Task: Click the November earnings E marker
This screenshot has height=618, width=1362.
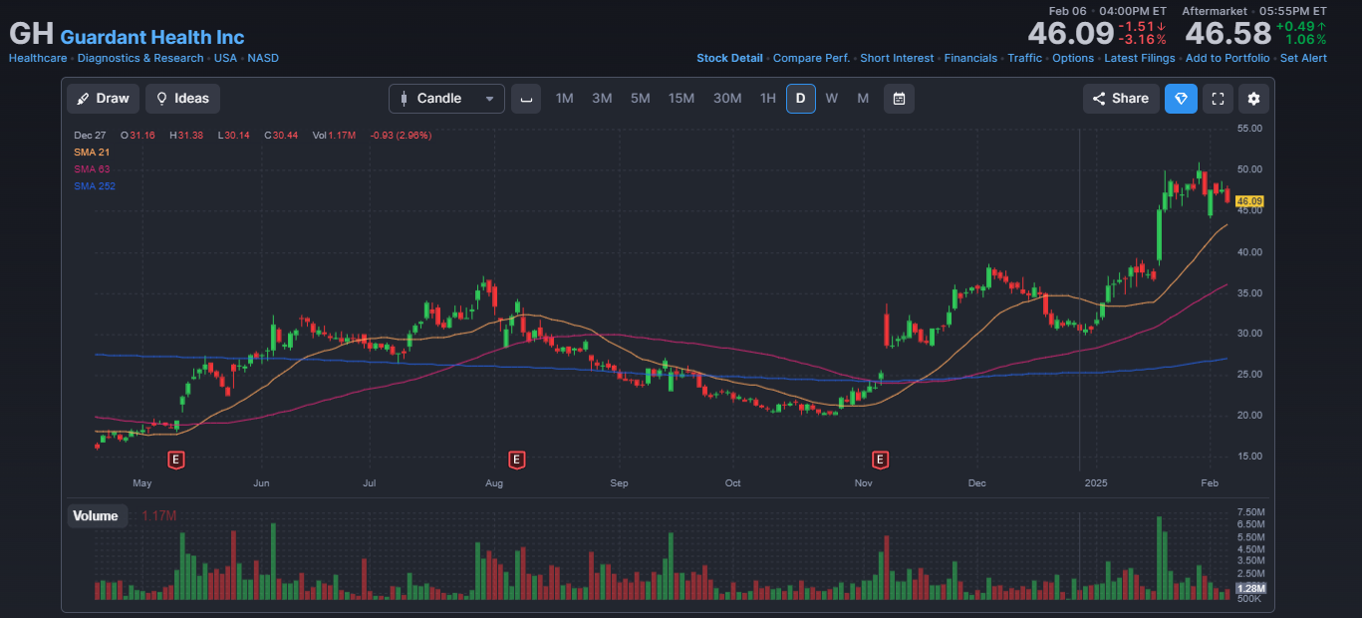Action: (881, 460)
